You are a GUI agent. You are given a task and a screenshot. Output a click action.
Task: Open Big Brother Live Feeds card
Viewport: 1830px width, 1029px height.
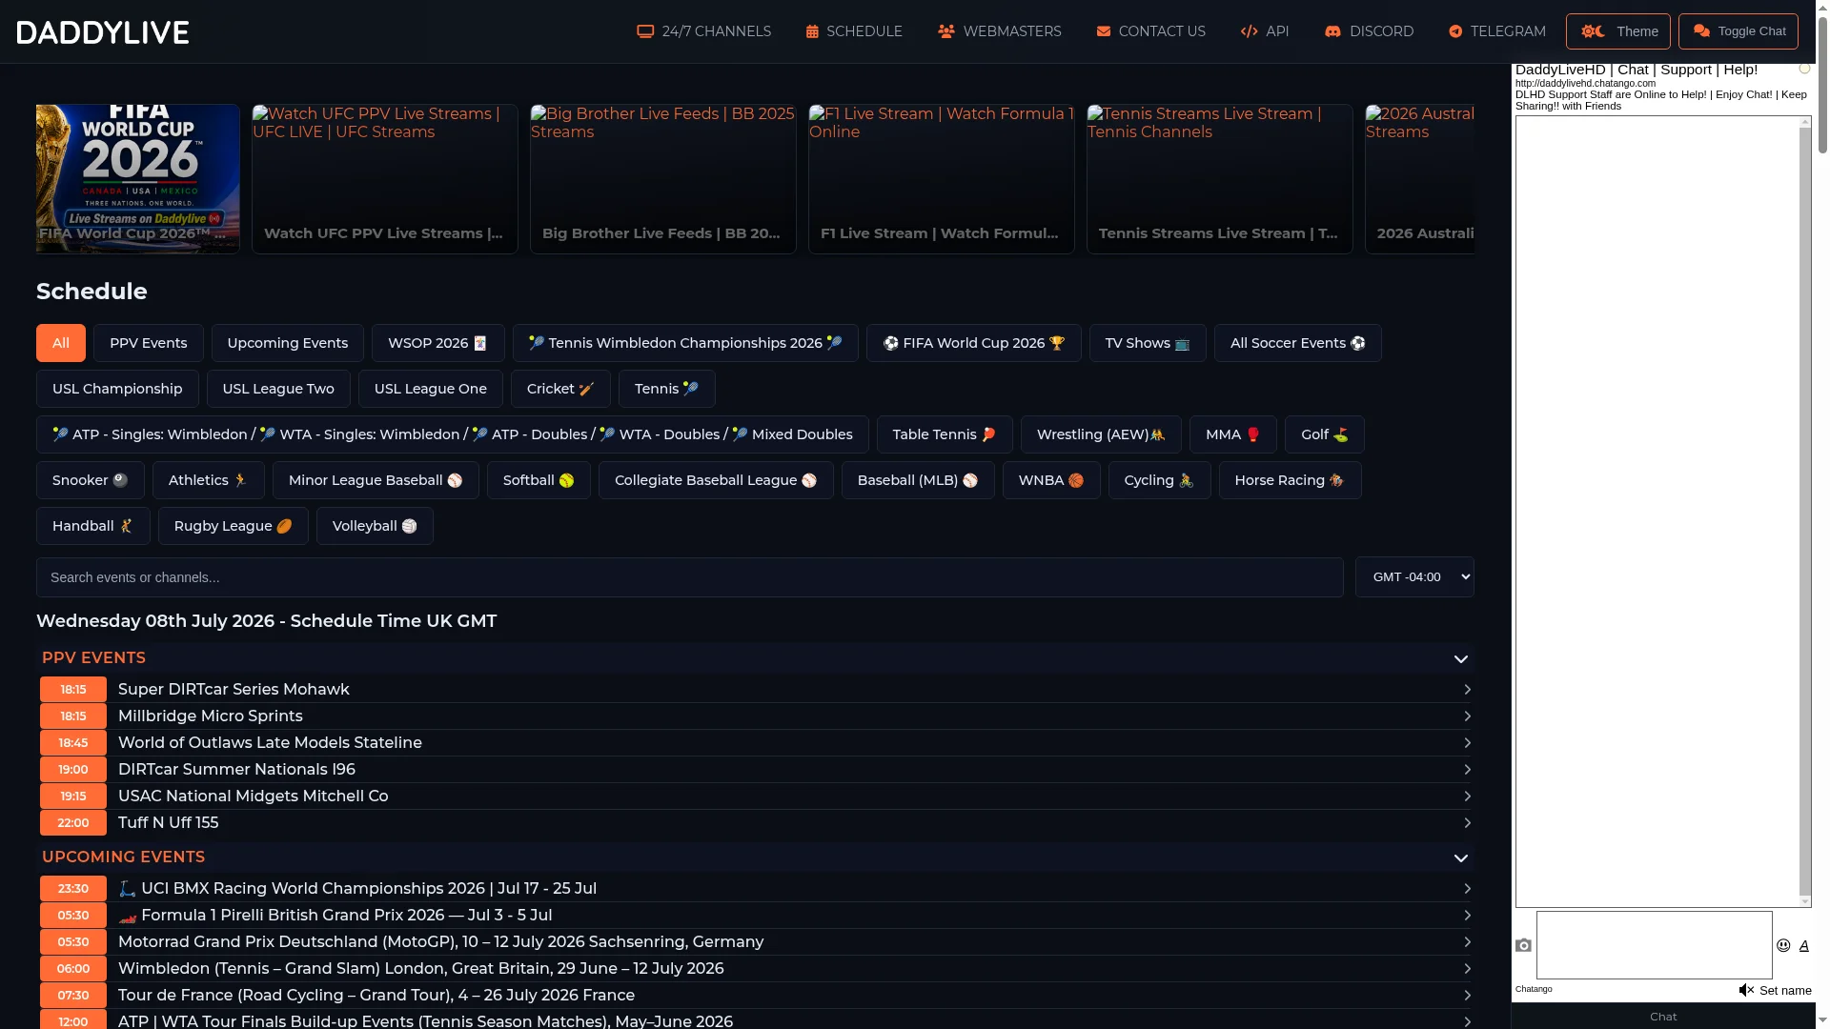point(663,179)
